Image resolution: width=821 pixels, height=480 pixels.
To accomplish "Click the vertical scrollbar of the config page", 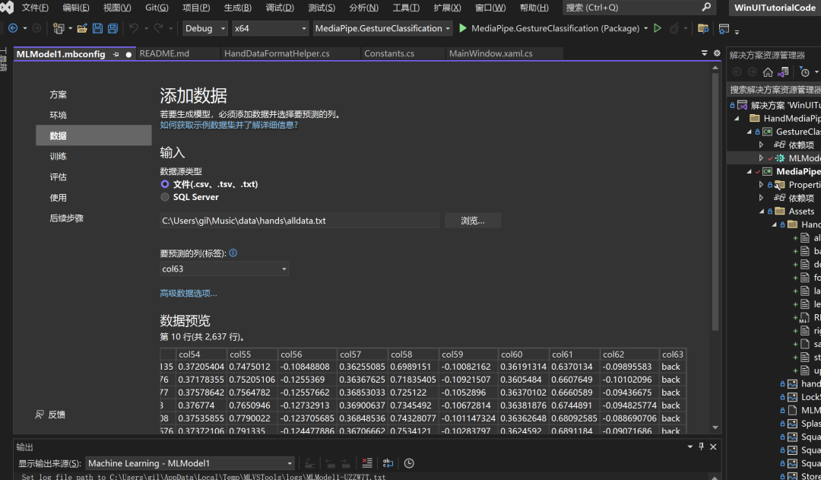I will pos(715,202).
